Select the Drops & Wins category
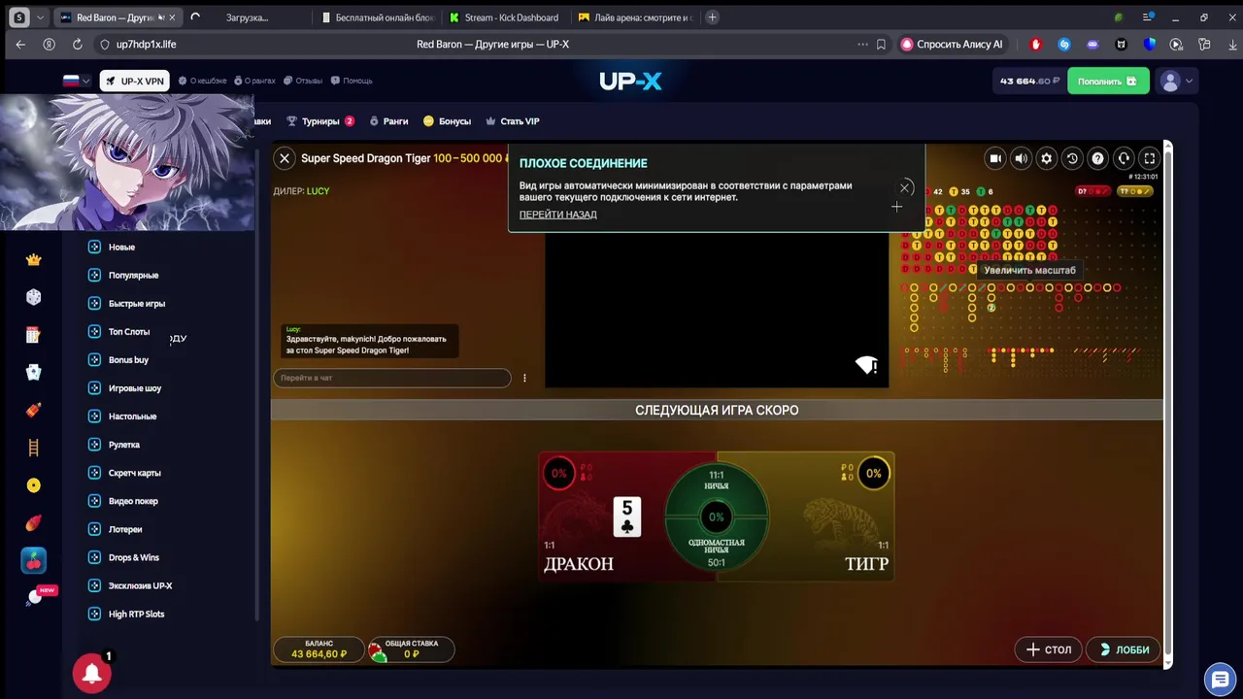1243x699 pixels. click(x=134, y=557)
